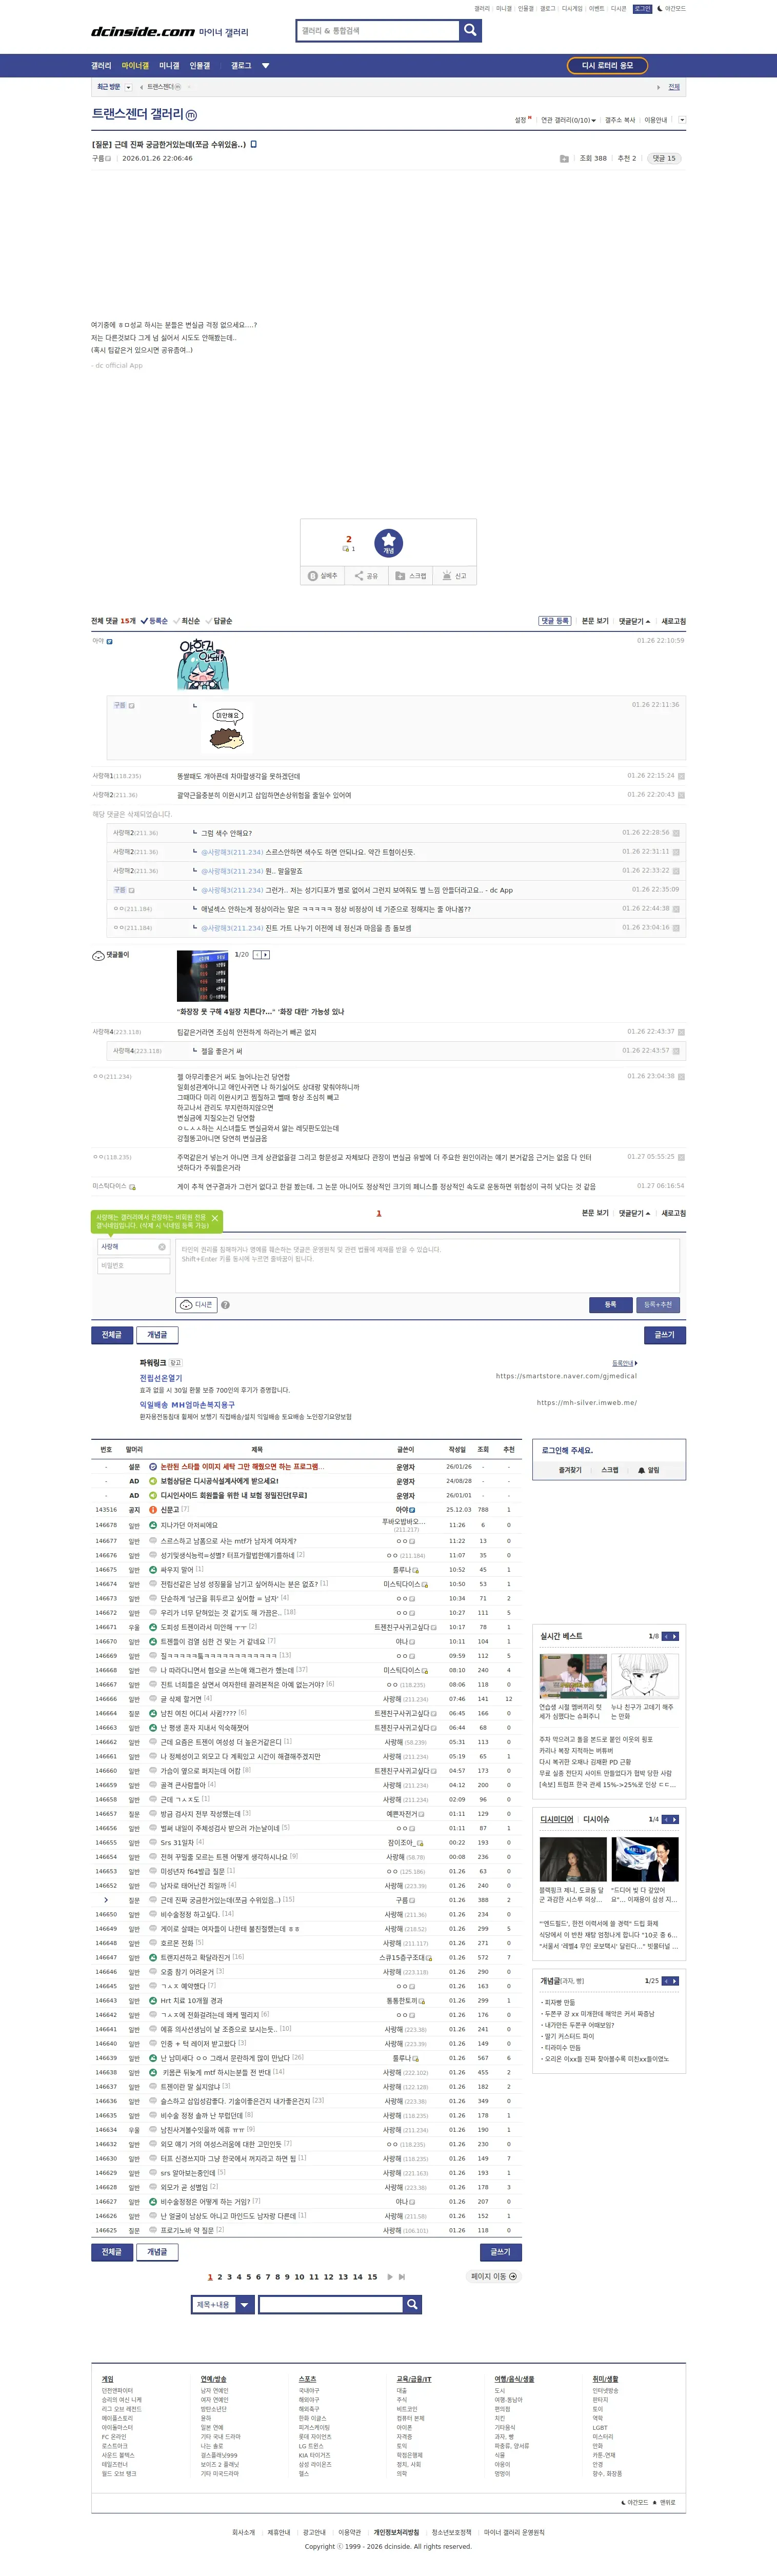Image resolution: width=777 pixels, height=2576 pixels.
Task: Go to next 실시간 베스트 slide
Action: 674,1636
